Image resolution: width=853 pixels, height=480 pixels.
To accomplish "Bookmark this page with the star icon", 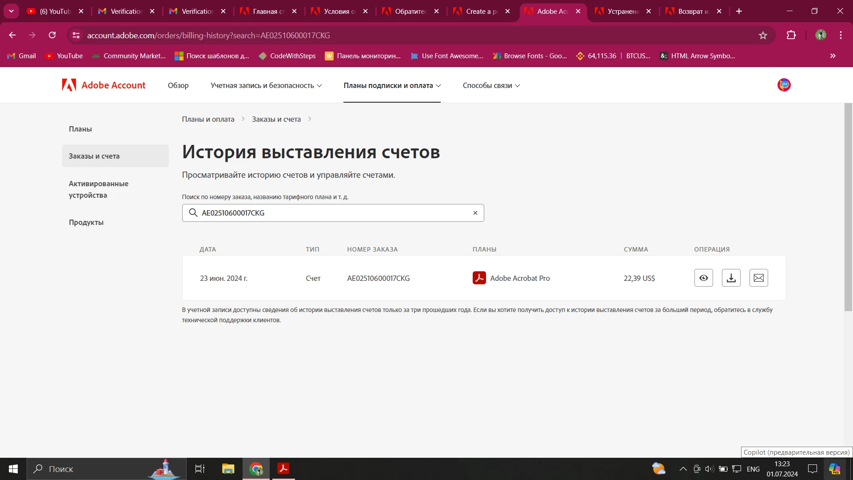I will 763,36.
